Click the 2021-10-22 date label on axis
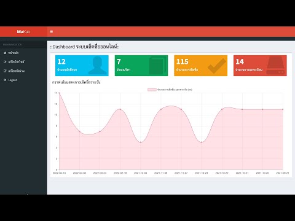Screen dimensions: 295x221 [222, 173]
